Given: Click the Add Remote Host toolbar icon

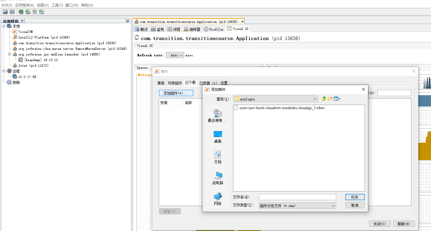Looking at the screenshot, I should (21, 12).
